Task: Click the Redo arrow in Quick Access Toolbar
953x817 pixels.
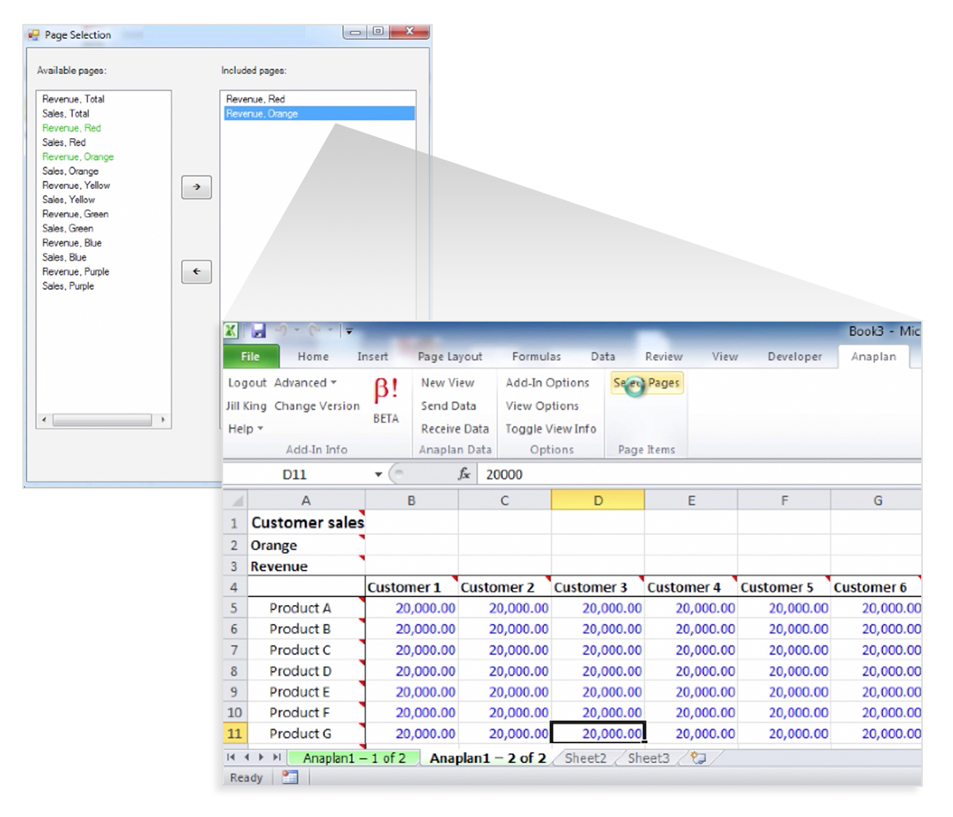Action: [x=314, y=331]
